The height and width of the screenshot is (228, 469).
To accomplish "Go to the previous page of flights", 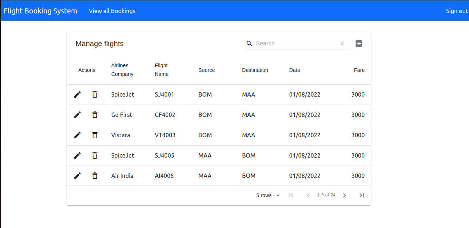I will pos(308,195).
